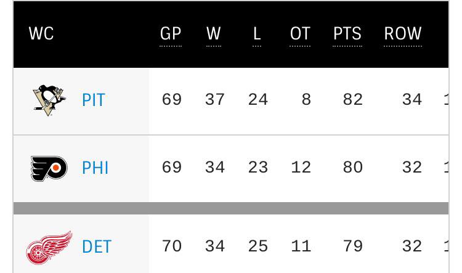
Task: Sort standings by ROW column header
Action: click(403, 33)
